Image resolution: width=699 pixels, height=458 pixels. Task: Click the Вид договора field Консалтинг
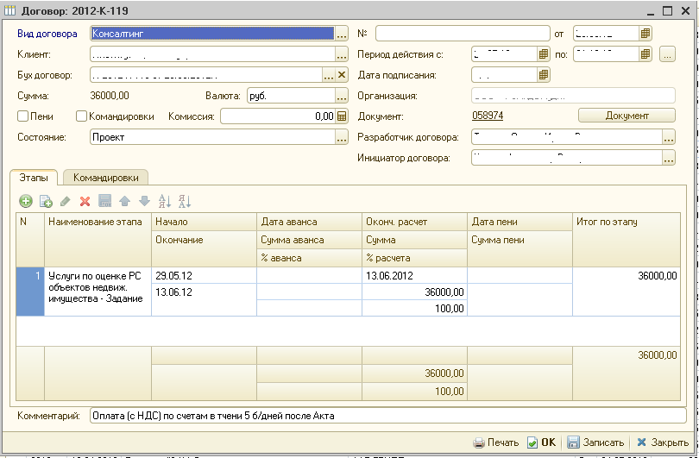(212, 34)
